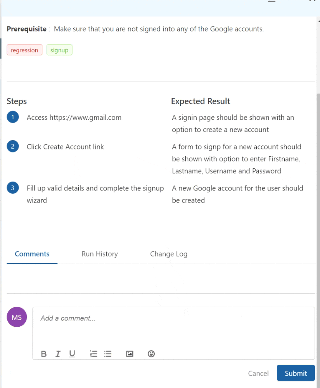Select step 1 number circle
320x388 pixels.
pos(13,117)
